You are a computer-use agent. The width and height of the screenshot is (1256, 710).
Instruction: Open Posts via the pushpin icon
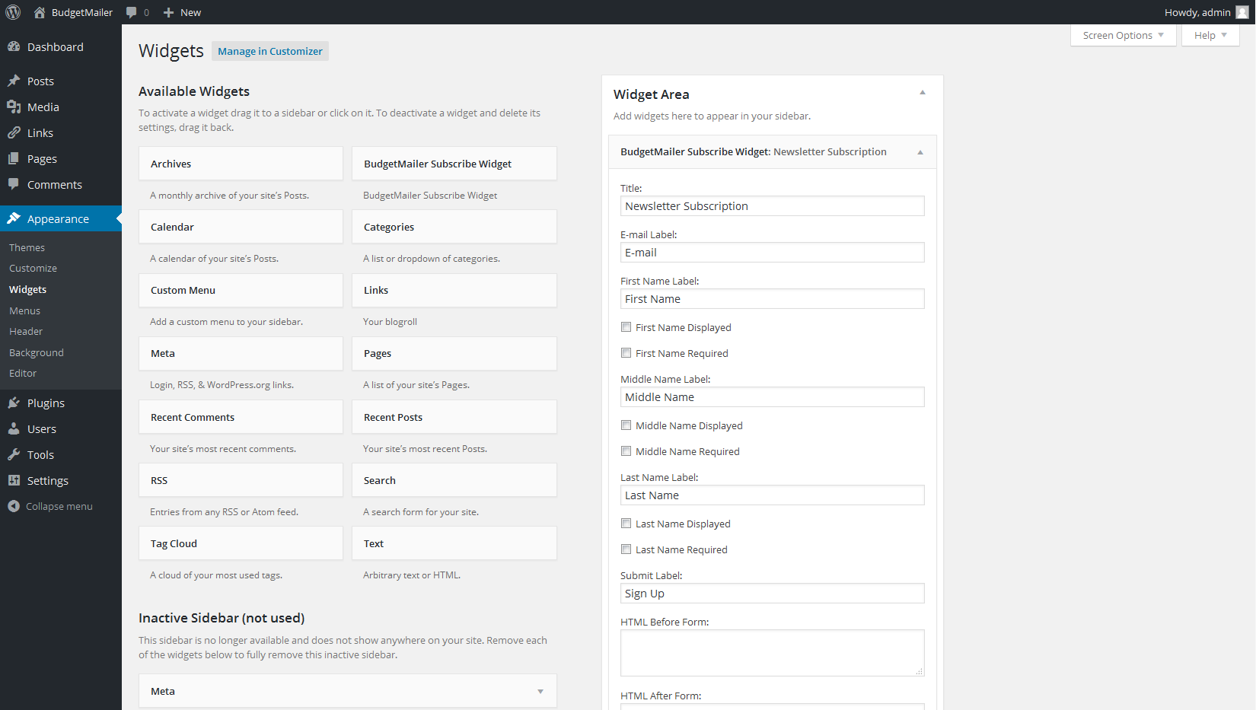pyautogui.click(x=14, y=81)
